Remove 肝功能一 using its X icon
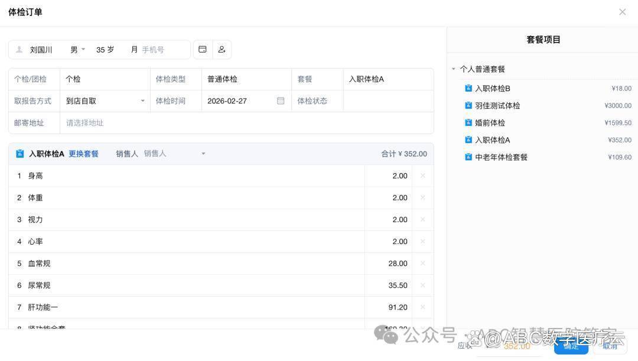Image resolution: width=638 pixels, height=361 pixels. coord(422,307)
